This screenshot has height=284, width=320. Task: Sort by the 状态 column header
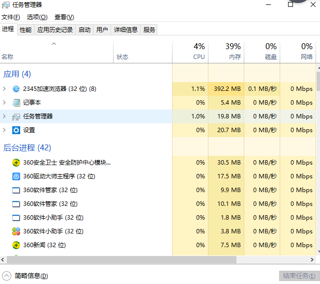click(143, 52)
